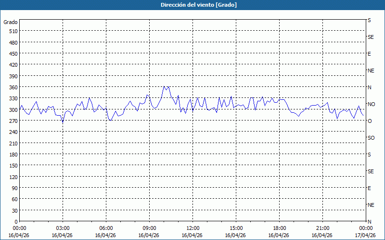Select the 'SE' compass label level with 480
The image size is (385, 240).
371,37
